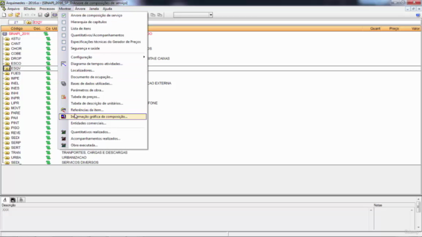The height and width of the screenshot is (237, 422).
Task: Open the Janela menu
Action: [x=94, y=9]
